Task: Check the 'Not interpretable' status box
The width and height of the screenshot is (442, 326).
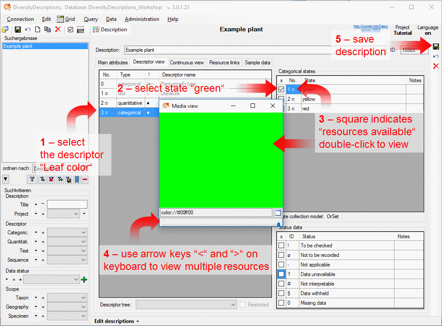Action: point(281,284)
